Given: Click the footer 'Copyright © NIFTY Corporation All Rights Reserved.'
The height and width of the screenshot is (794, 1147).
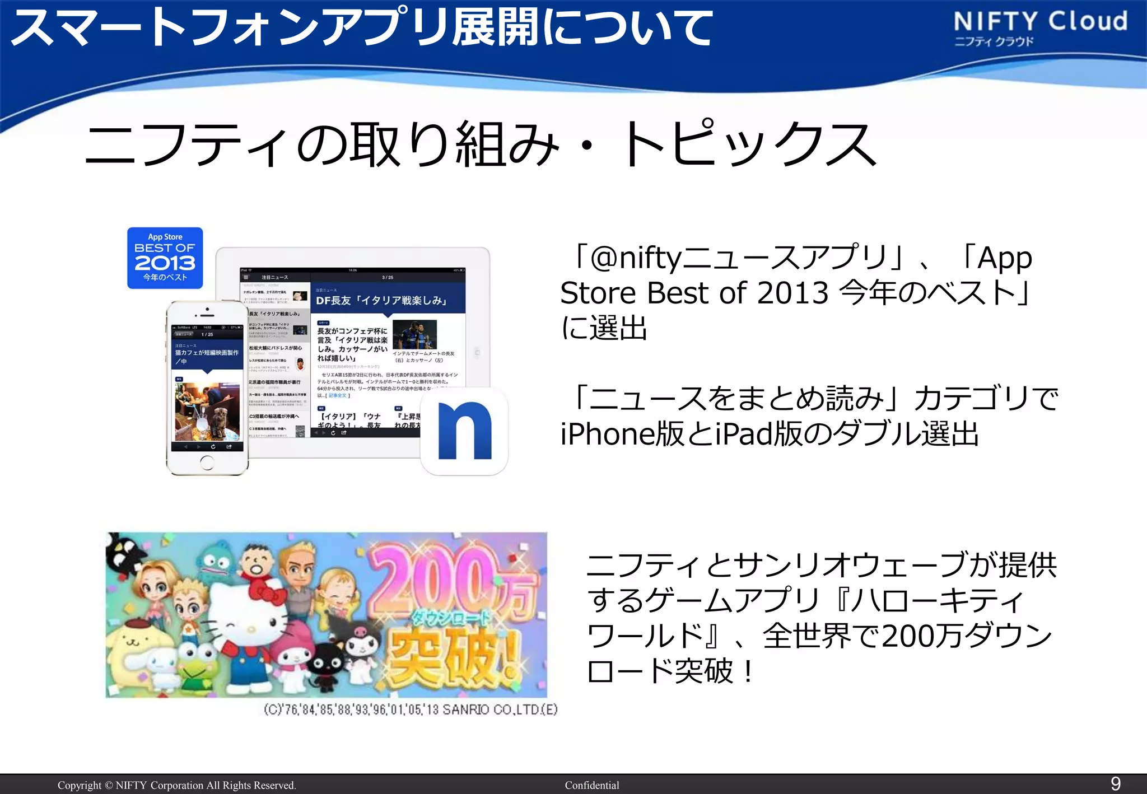Looking at the screenshot, I should point(177,785).
